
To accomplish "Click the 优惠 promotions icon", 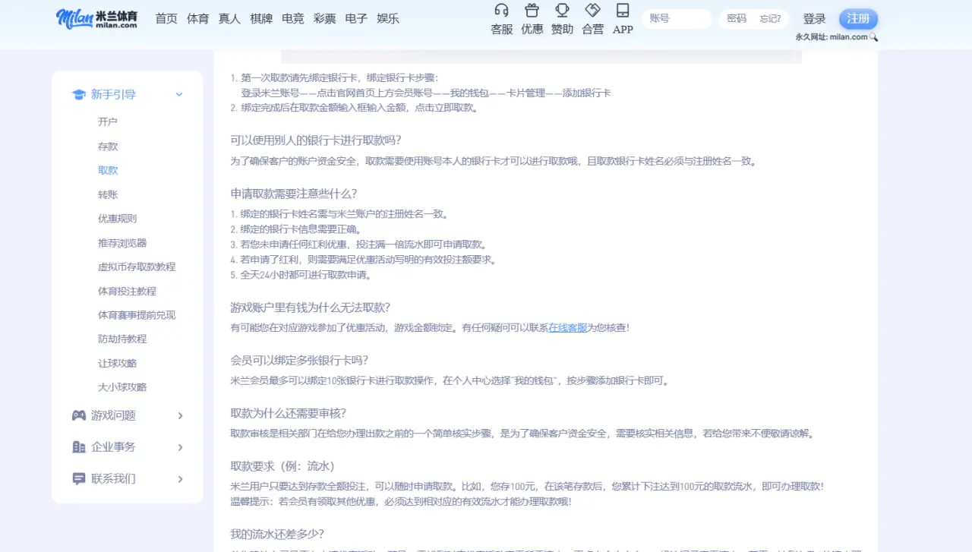I will (532, 18).
